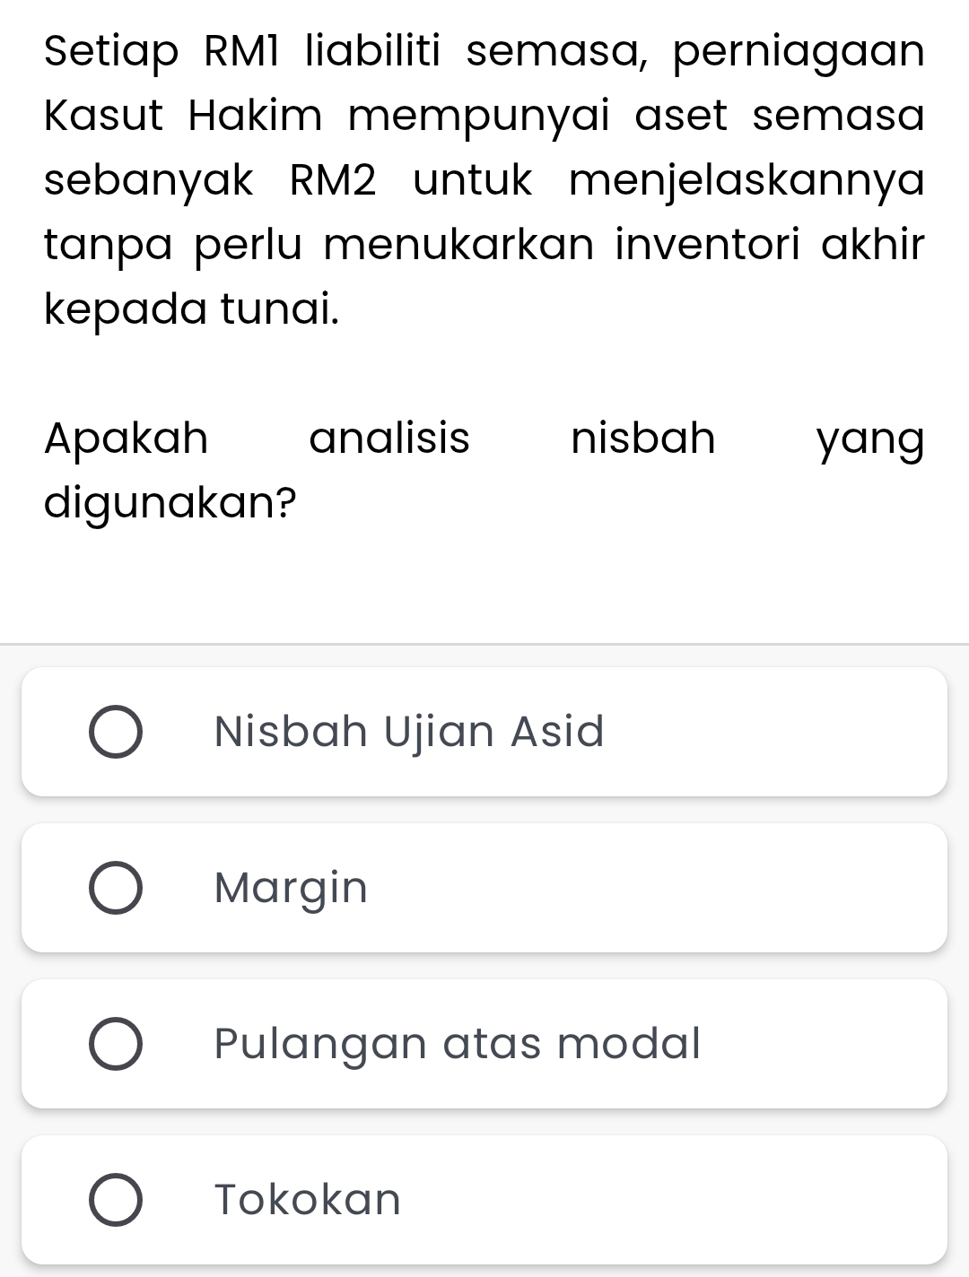Click the "Nisbah Ujian Asid" answer label
The width and height of the screenshot is (969, 1277).
pos(409,732)
